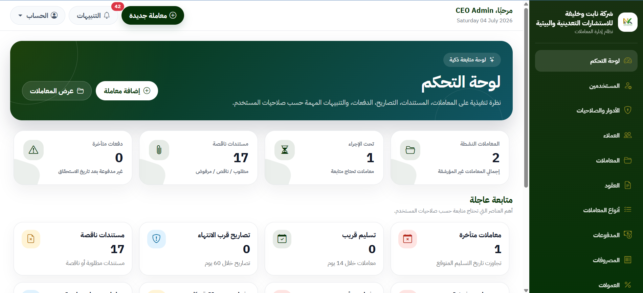643x293 pixels.
Task: Click the blue shield icon on تصاريح قرب الانتهاء
Action: coord(156,239)
